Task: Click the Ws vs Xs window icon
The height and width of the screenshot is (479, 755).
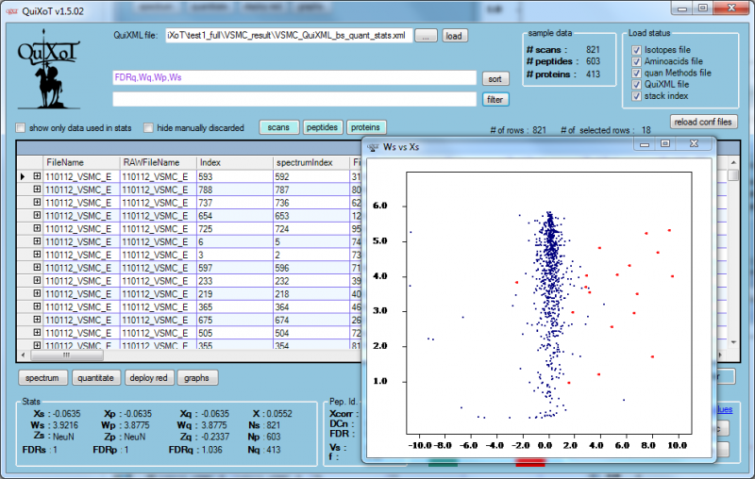Action: pyautogui.click(x=372, y=145)
